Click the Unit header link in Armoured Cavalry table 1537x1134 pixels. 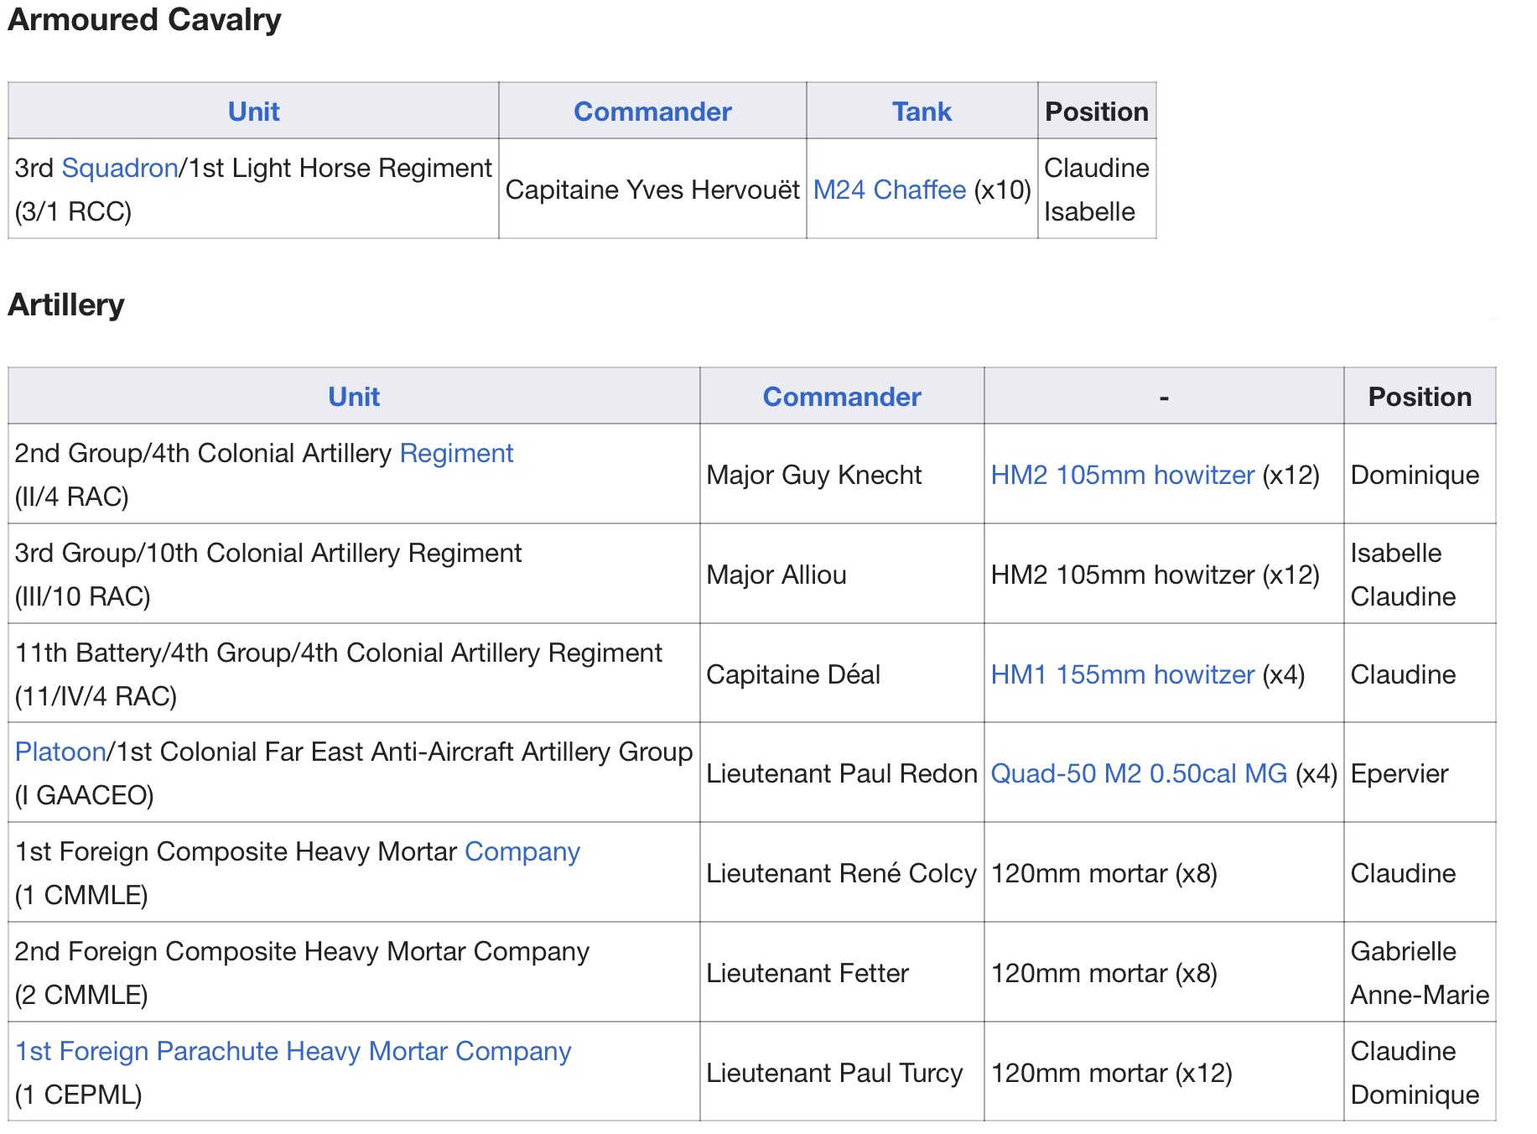point(253,112)
